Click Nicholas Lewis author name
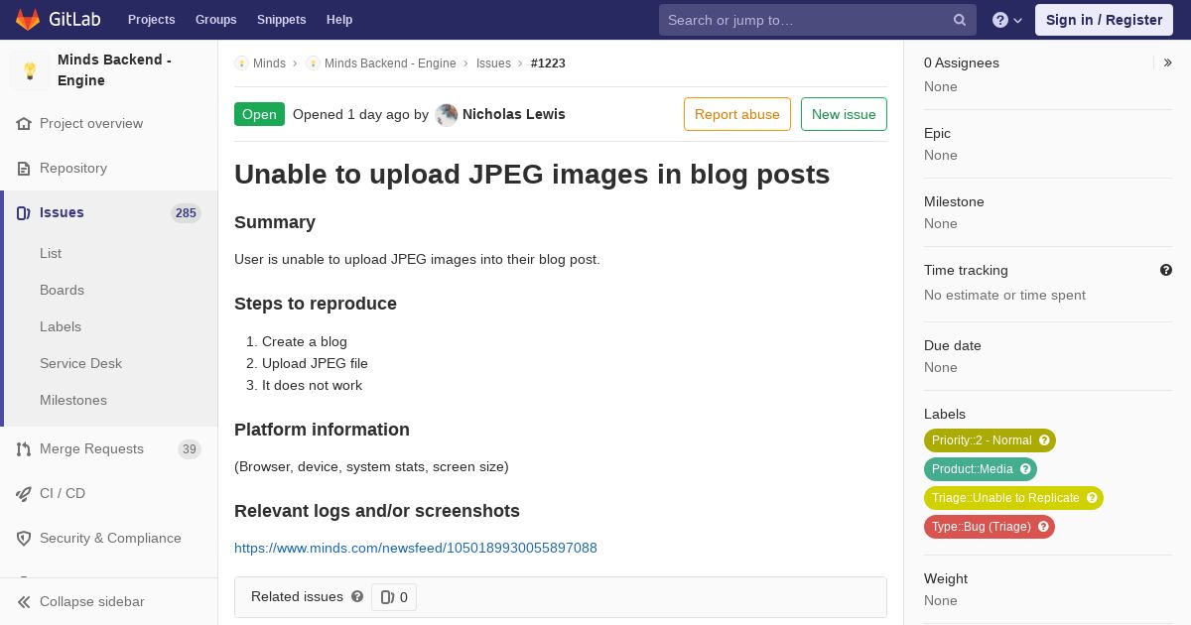The width and height of the screenshot is (1191, 625). 514,114
